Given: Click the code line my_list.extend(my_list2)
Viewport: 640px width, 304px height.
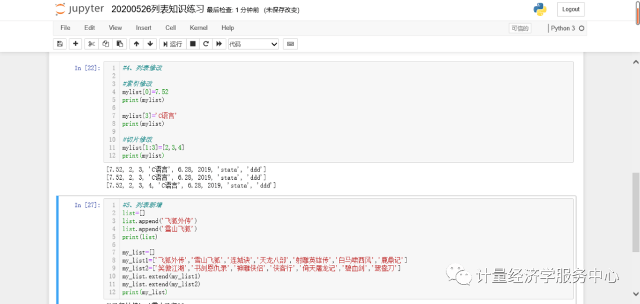Looking at the screenshot, I should click(x=161, y=284).
